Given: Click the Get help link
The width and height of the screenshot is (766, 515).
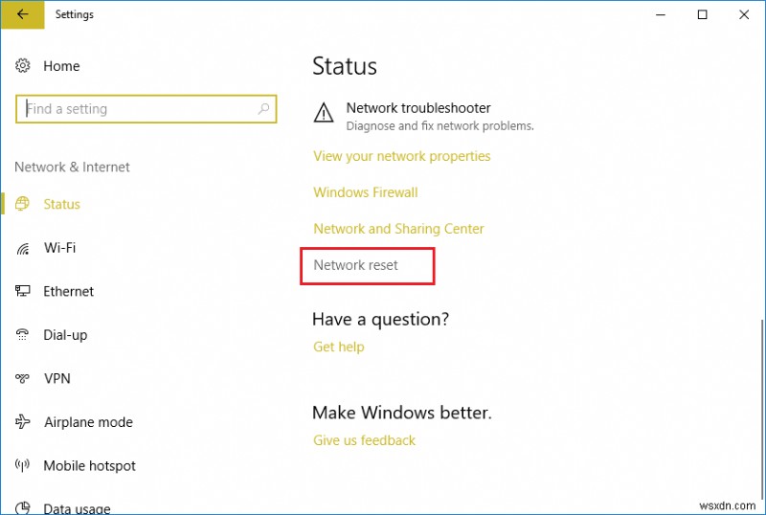Looking at the screenshot, I should pyautogui.click(x=338, y=347).
